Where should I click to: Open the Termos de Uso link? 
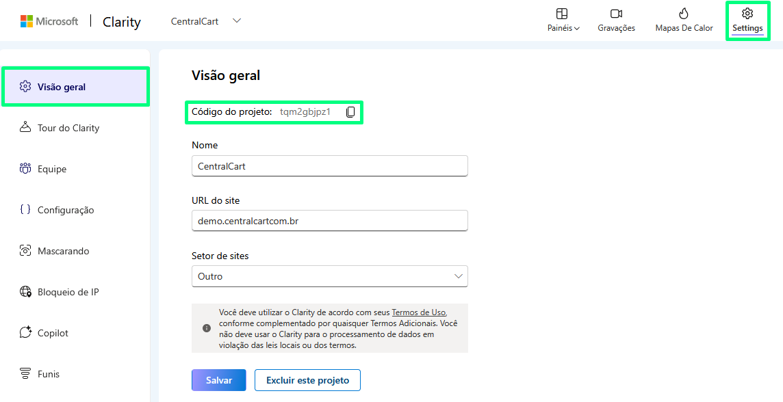tap(418, 312)
